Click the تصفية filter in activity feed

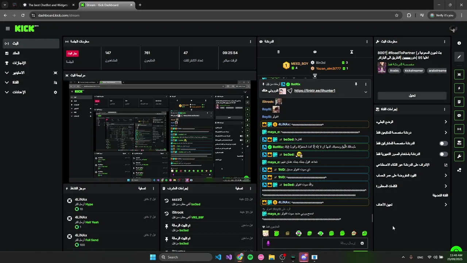(142, 188)
